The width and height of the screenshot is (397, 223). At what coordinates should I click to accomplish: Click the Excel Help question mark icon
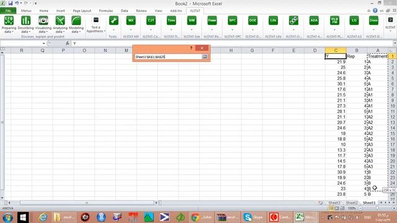(x=375, y=11)
